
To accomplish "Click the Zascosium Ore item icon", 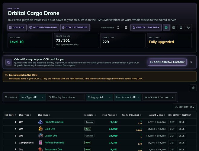I will click(40, 149).
